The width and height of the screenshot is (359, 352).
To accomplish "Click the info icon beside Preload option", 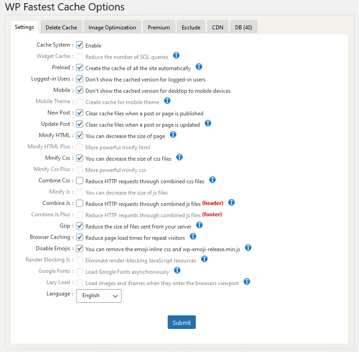I will click(199, 67).
